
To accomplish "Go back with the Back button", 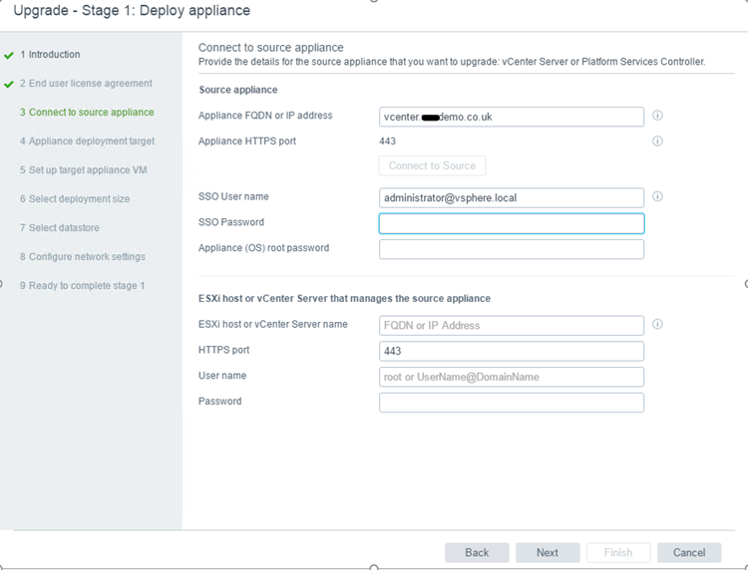I will 477,552.
